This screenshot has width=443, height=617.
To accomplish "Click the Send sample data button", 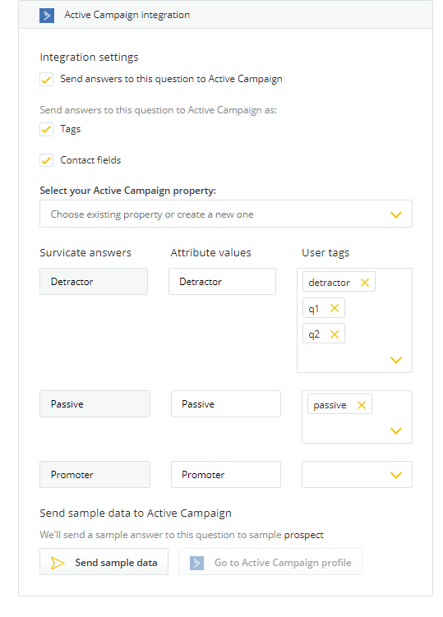I will [x=104, y=562].
